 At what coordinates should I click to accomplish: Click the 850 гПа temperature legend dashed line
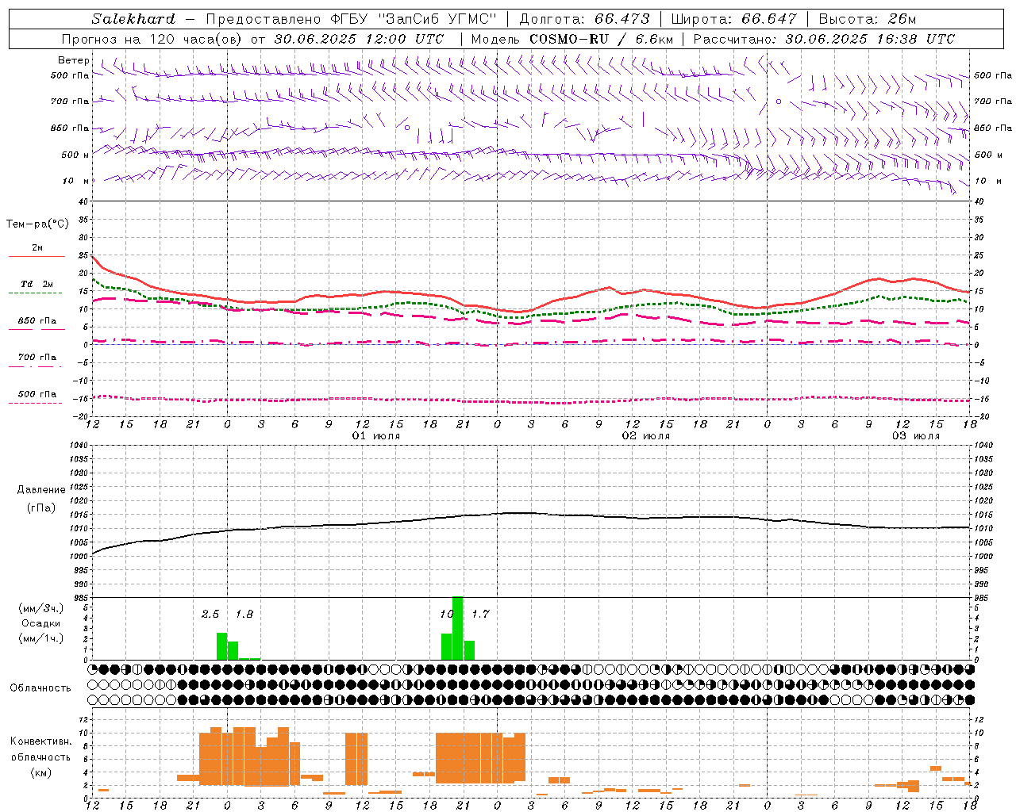[37, 329]
